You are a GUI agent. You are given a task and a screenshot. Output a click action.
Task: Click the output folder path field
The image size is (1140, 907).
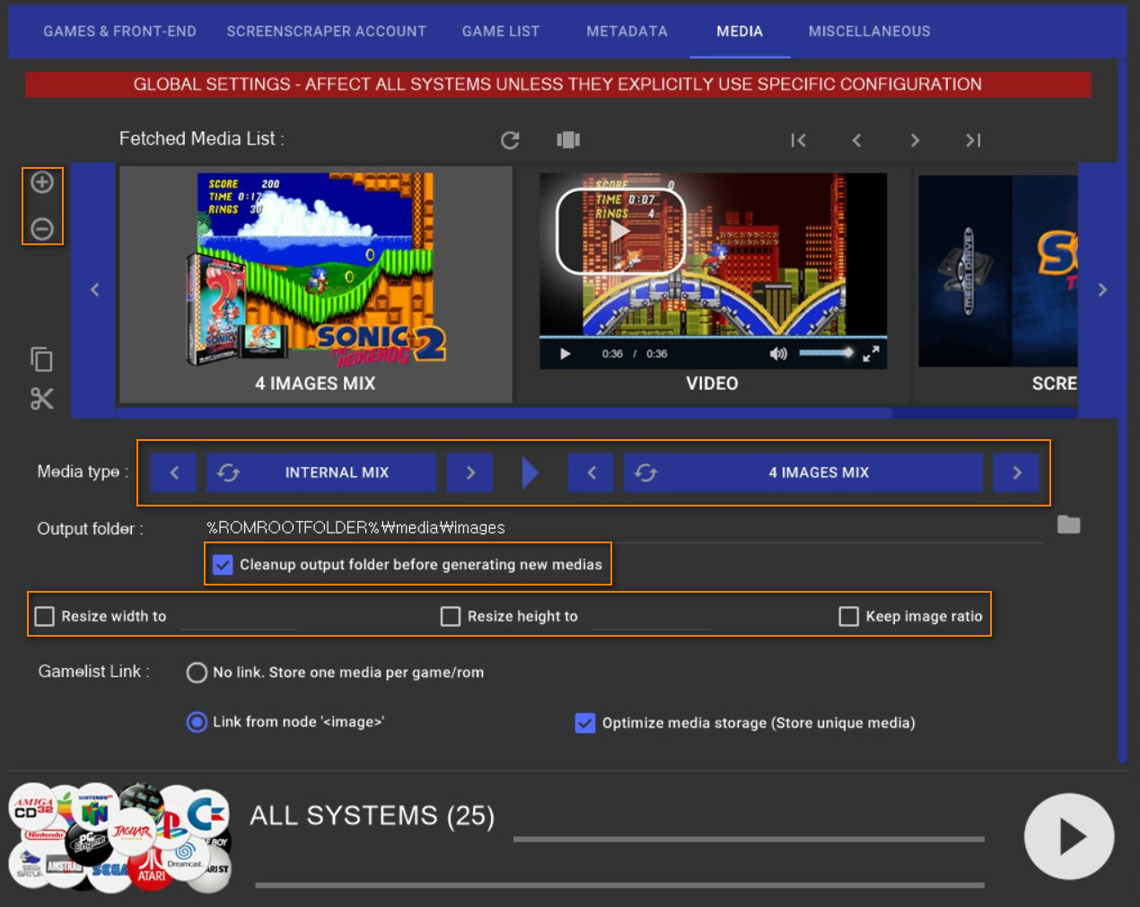pyautogui.click(x=624, y=528)
